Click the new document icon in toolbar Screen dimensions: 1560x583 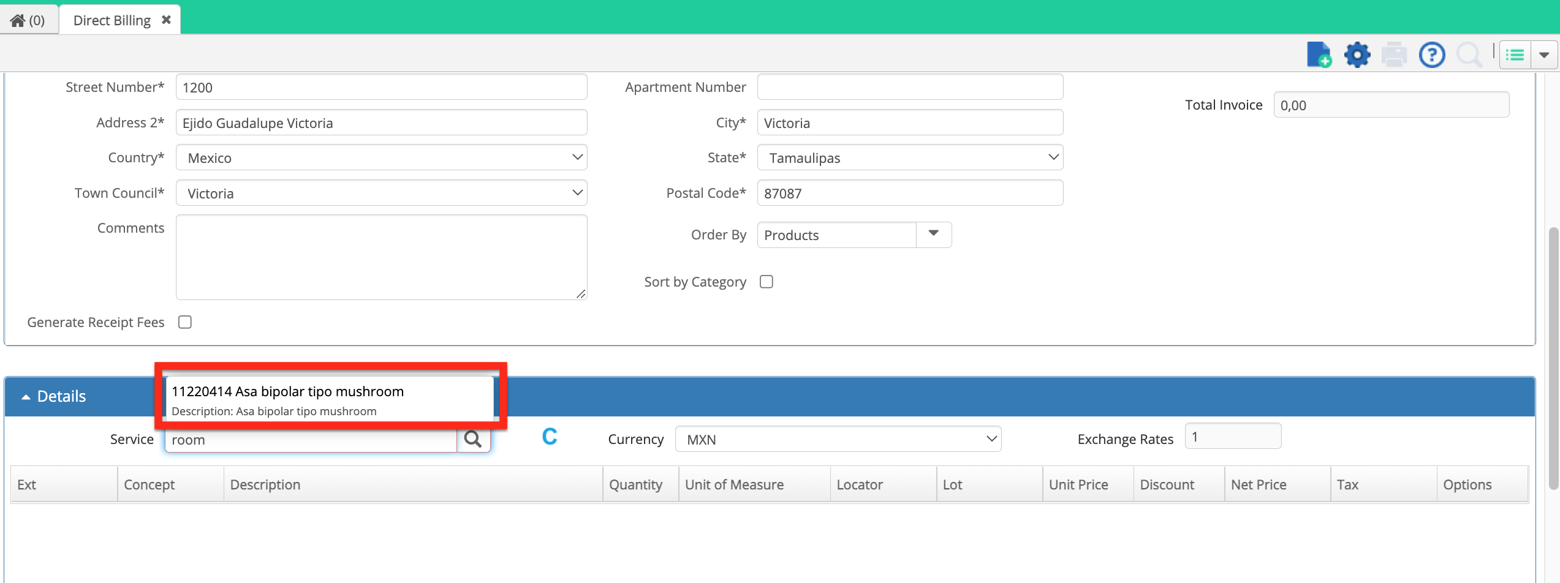1319,55
